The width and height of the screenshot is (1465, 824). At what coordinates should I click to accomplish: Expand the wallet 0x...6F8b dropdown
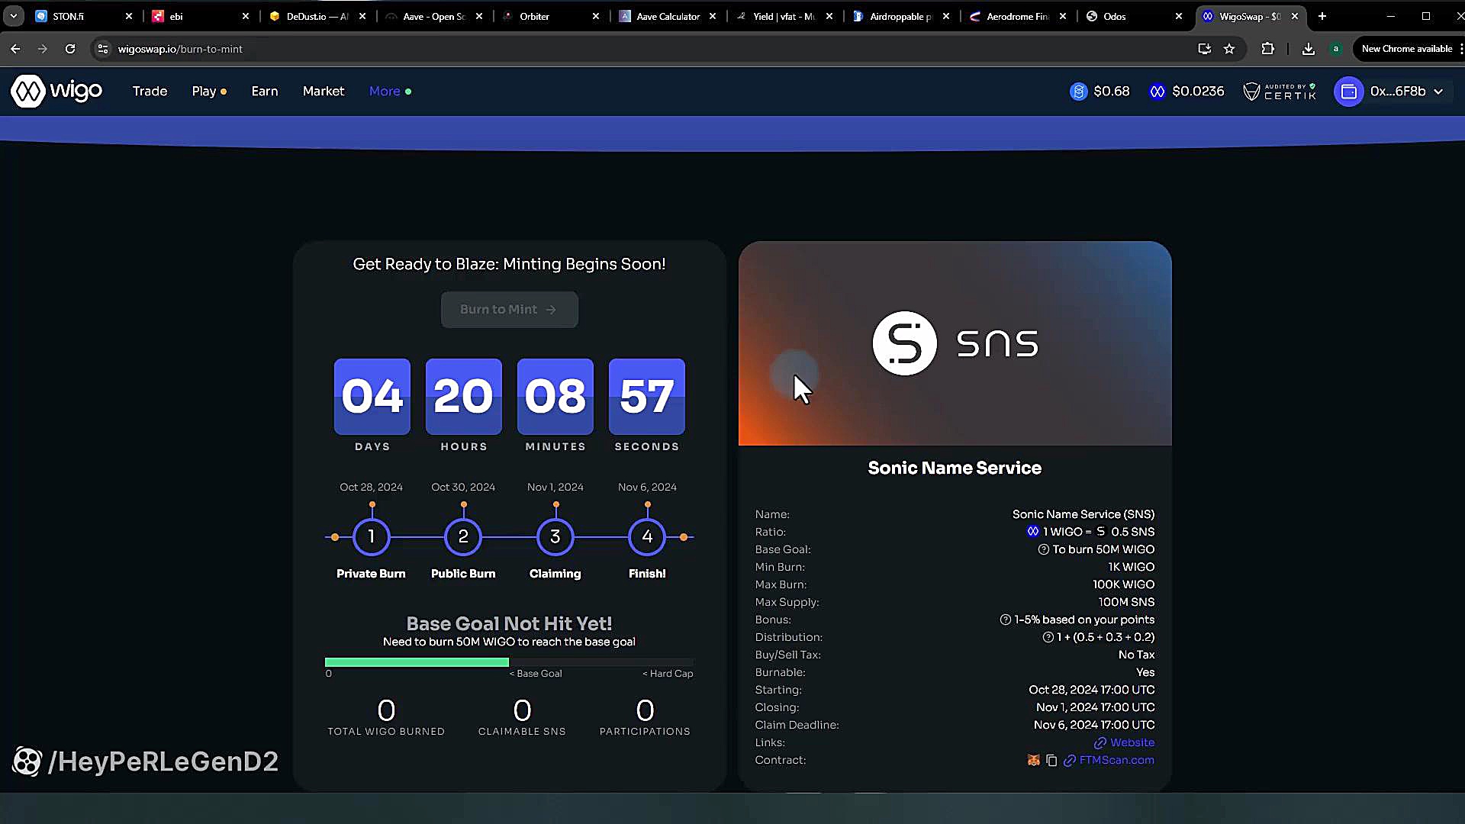click(x=1438, y=92)
